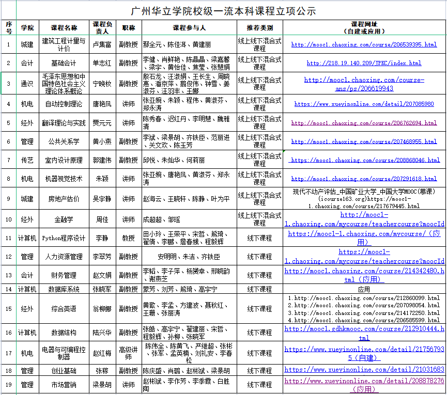Screen dimensions: 447x395
Task: Select the 课程名称 column header cell
Action: [x=64, y=27]
